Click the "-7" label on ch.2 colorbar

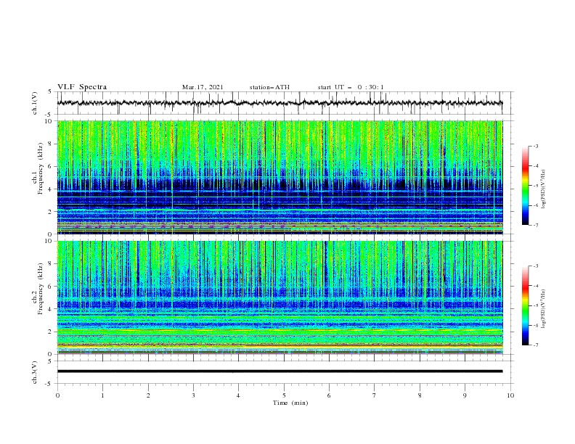[x=536, y=345]
